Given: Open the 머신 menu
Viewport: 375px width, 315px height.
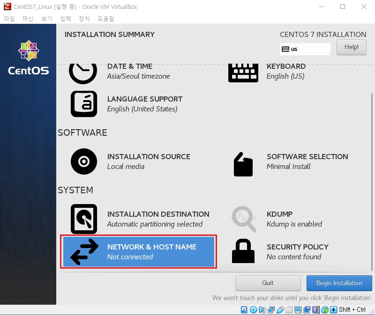Looking at the screenshot, I should (28, 19).
